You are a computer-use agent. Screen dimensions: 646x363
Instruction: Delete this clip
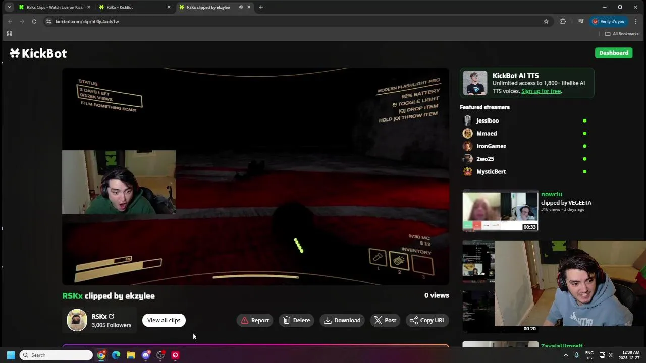click(x=296, y=320)
